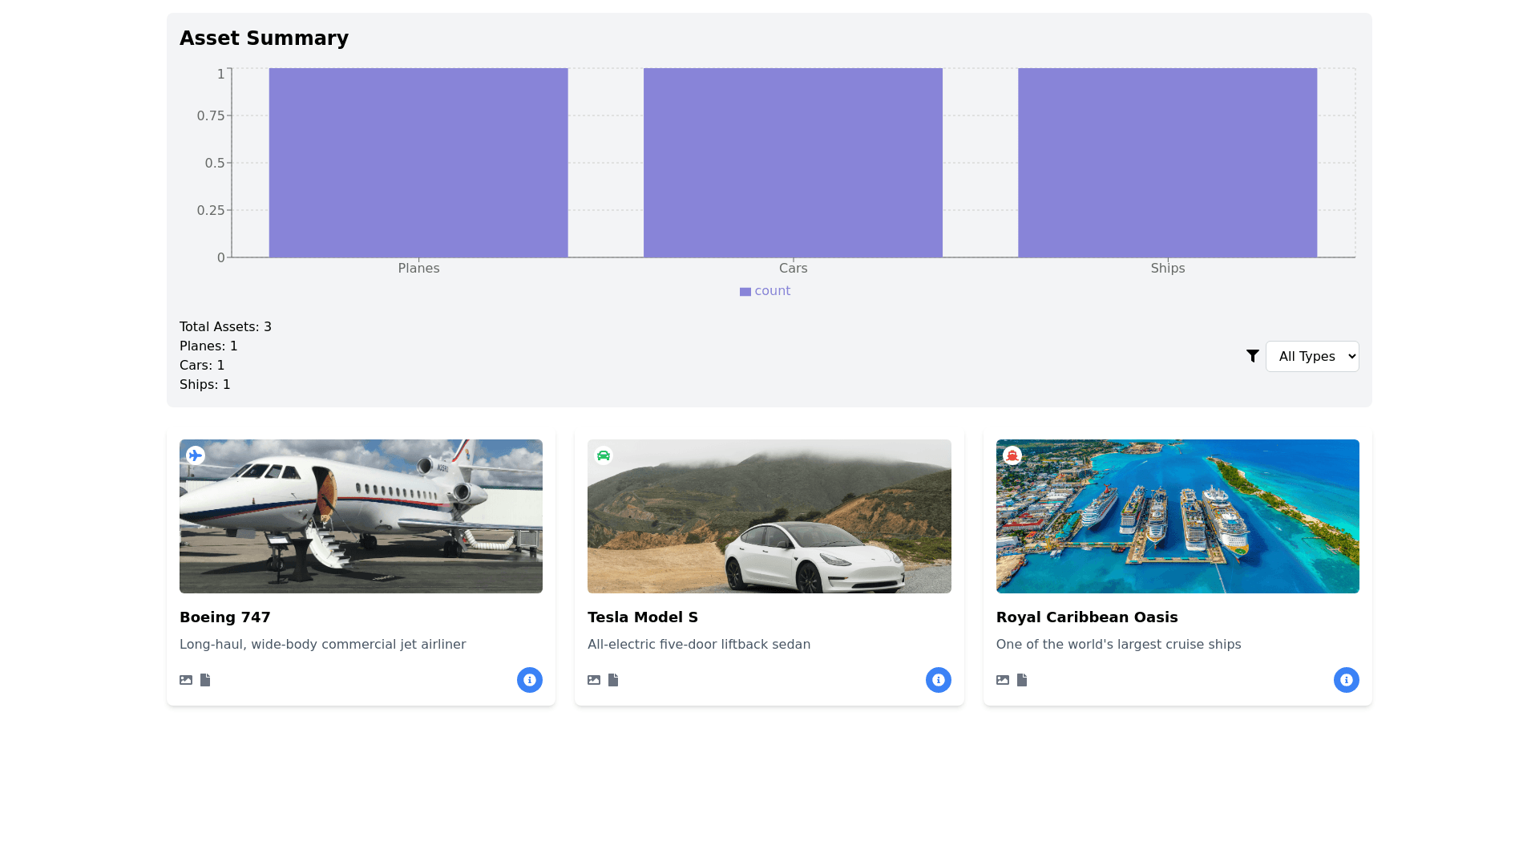Image resolution: width=1539 pixels, height=866 pixels.
Task: Open Royal Caribbean Oasis info button
Action: coord(1346,680)
